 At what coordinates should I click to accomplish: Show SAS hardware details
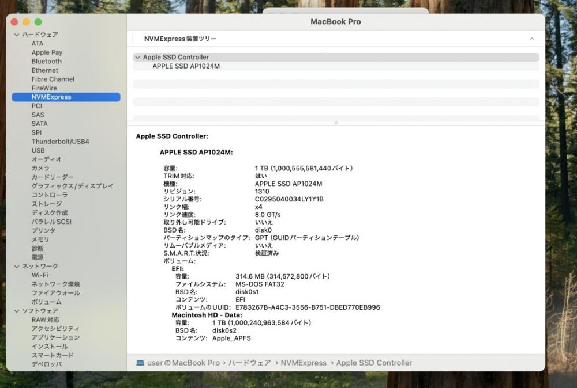click(38, 115)
